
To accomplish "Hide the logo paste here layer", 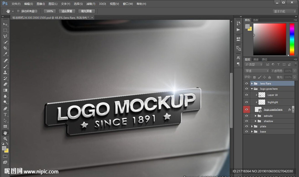I will pos(246,109).
